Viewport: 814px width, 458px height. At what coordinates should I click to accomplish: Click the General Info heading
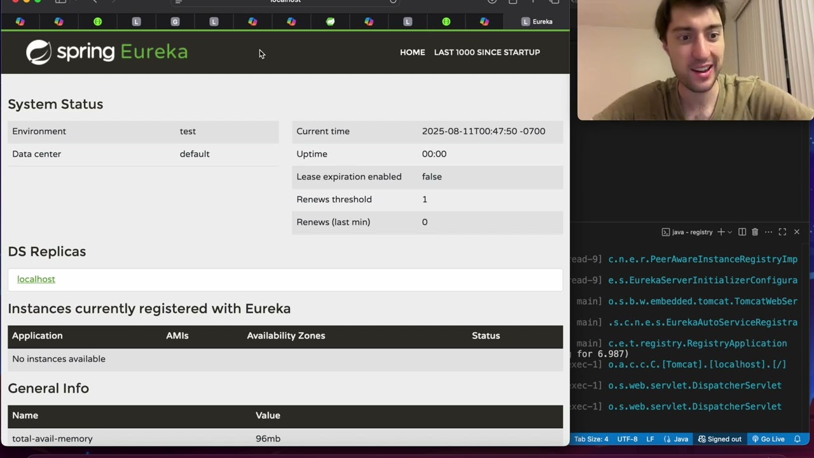click(48, 388)
